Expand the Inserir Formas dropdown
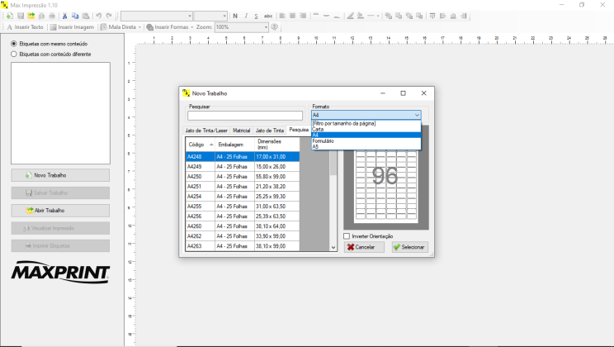614x347 pixels. [x=191, y=27]
